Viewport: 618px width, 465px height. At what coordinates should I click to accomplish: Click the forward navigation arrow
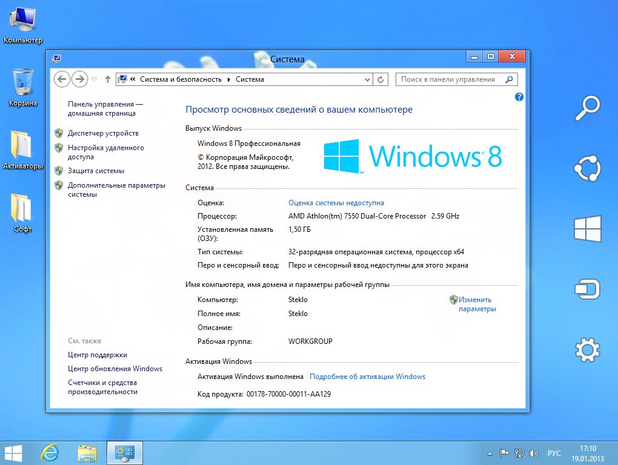tap(79, 79)
